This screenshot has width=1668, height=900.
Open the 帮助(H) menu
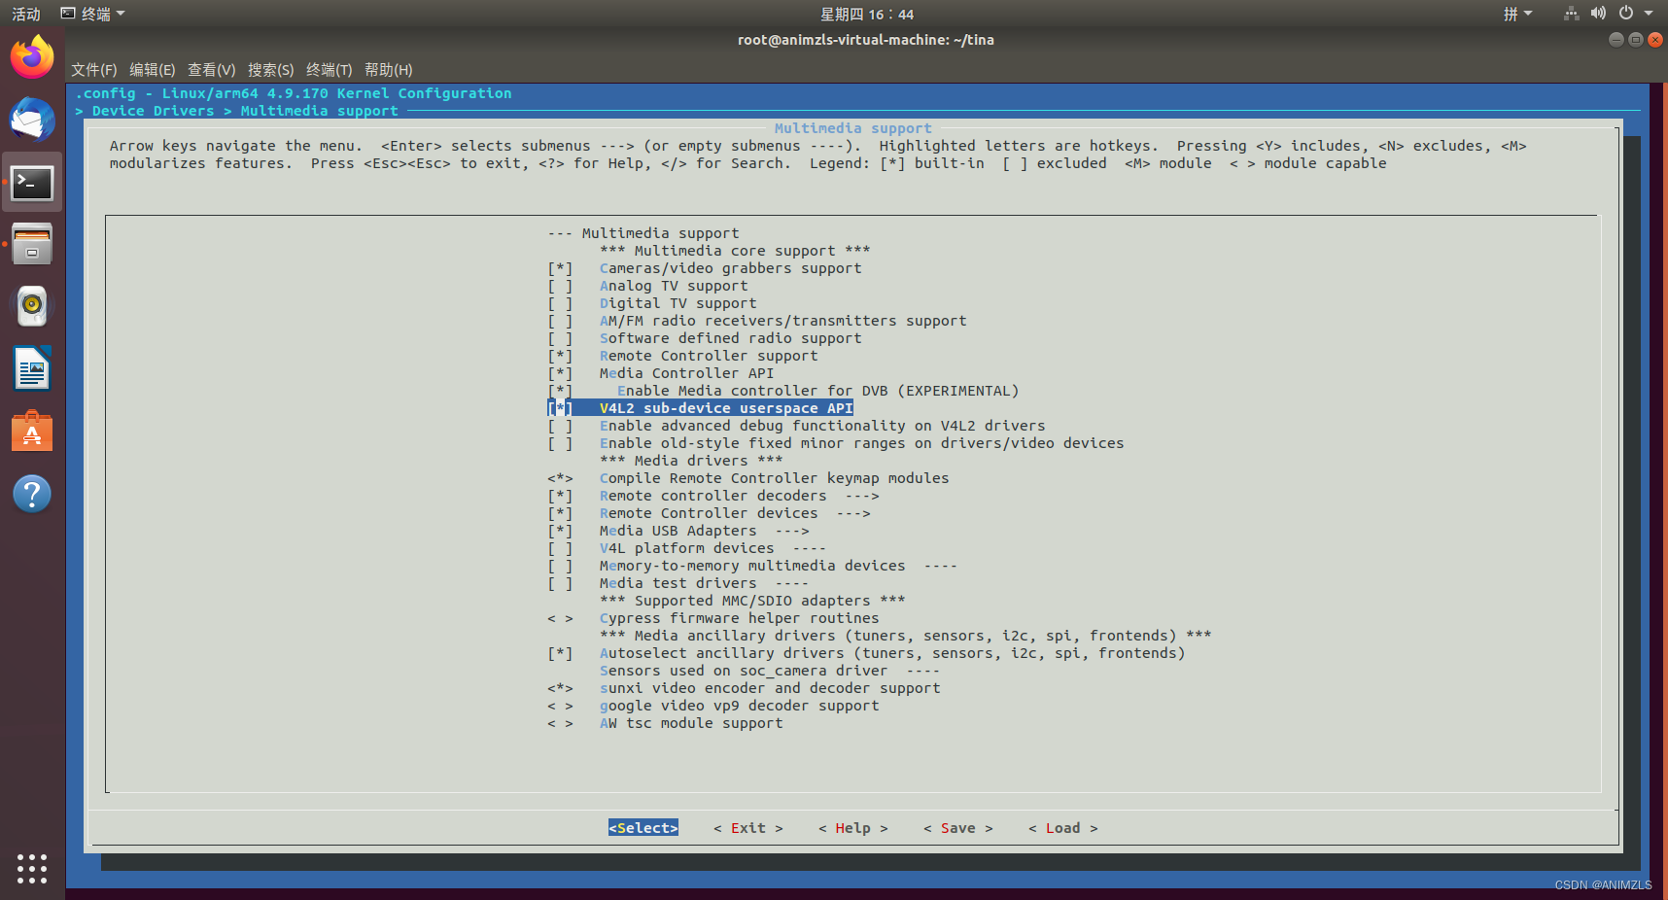389,70
